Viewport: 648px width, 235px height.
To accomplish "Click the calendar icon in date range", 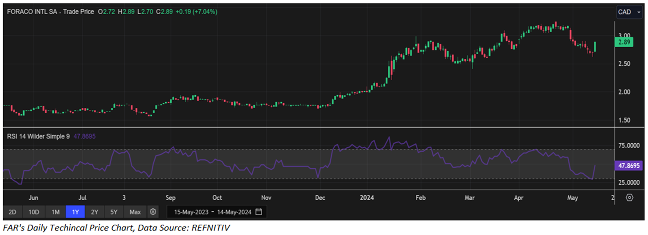I will [x=259, y=211].
